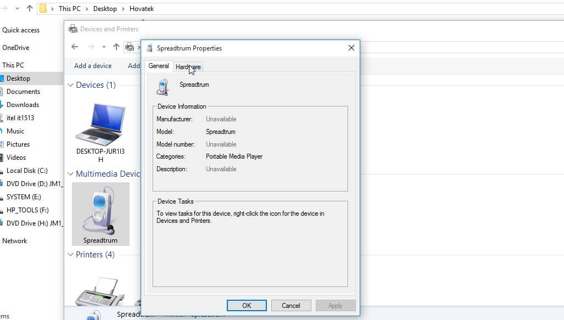This screenshot has width=564, height=320.
Task: Click the printer icon next to navigation arrows
Action: click(131, 47)
